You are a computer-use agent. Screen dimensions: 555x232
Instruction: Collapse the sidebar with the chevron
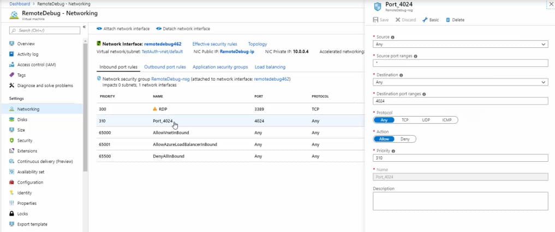(84, 27)
